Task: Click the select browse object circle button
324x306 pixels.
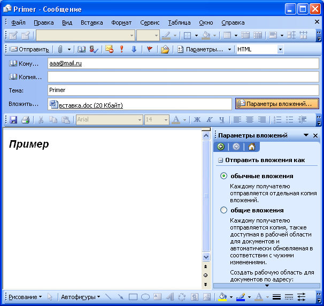Action: [206, 275]
